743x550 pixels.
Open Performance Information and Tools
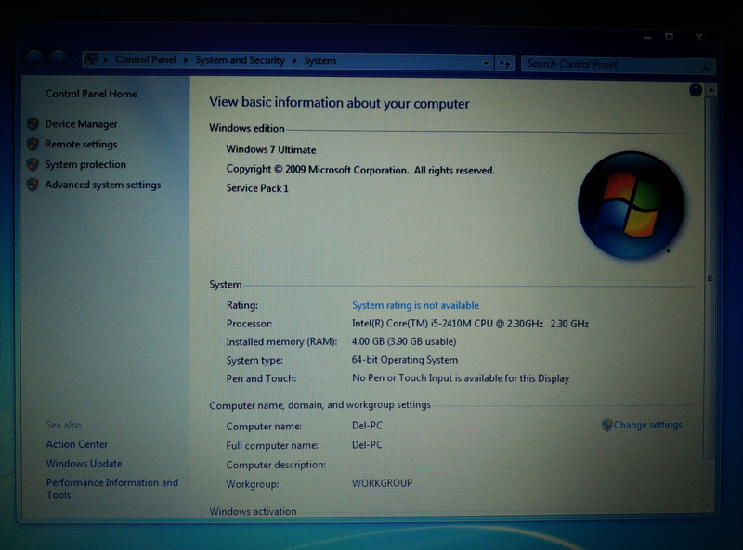point(111,489)
